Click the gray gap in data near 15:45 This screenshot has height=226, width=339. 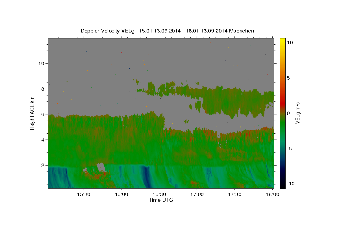point(101,167)
